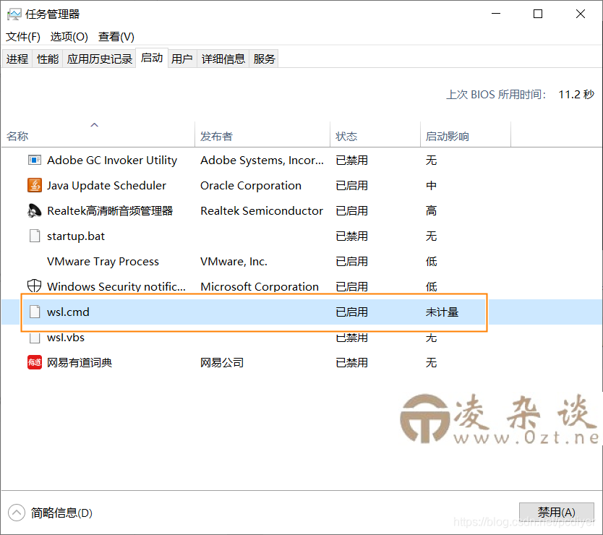The width and height of the screenshot is (603, 535).
Task: Click 低 impact in VMware Tray row
Action: pyautogui.click(x=431, y=262)
